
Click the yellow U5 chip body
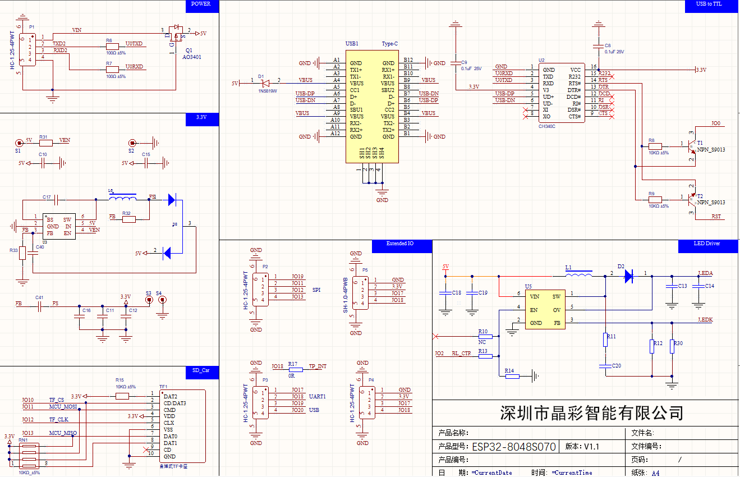pyautogui.click(x=544, y=309)
